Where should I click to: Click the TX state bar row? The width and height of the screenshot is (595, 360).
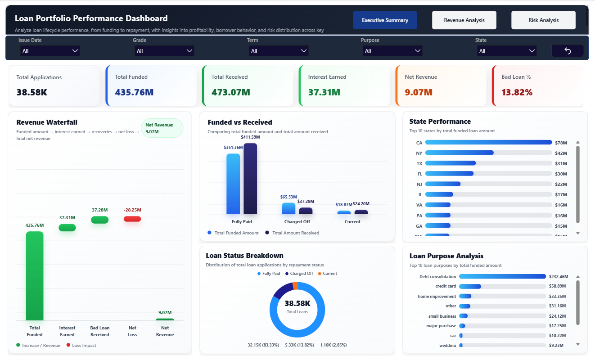pos(492,163)
